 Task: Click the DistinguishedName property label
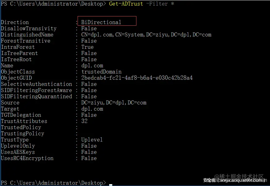click(27, 35)
